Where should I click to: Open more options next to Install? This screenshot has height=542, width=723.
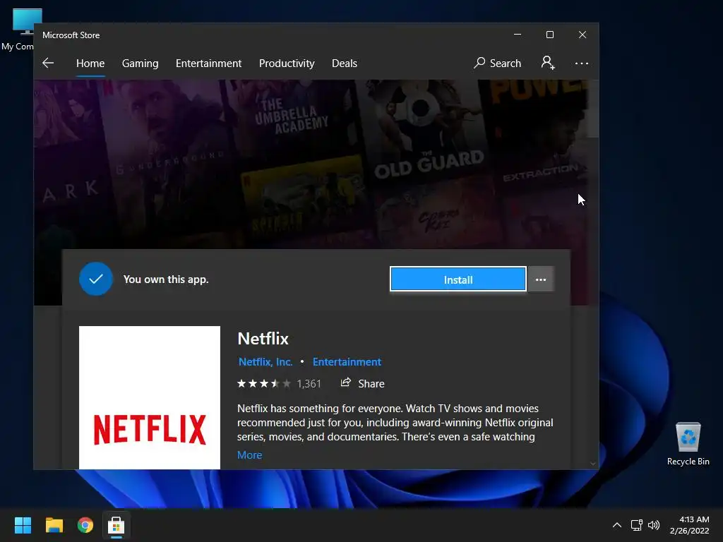pos(540,279)
